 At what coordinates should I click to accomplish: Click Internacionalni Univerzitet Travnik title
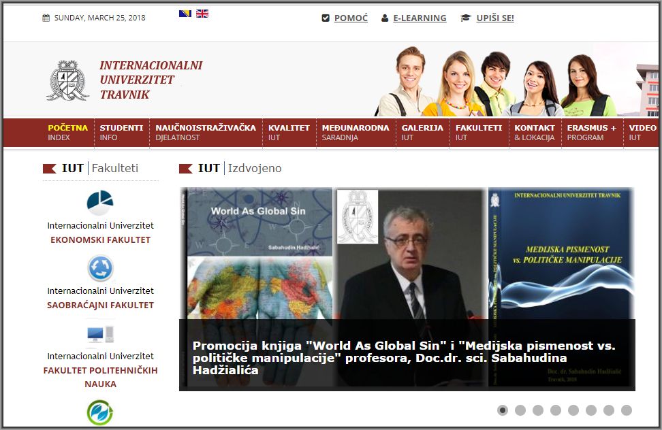pos(151,80)
